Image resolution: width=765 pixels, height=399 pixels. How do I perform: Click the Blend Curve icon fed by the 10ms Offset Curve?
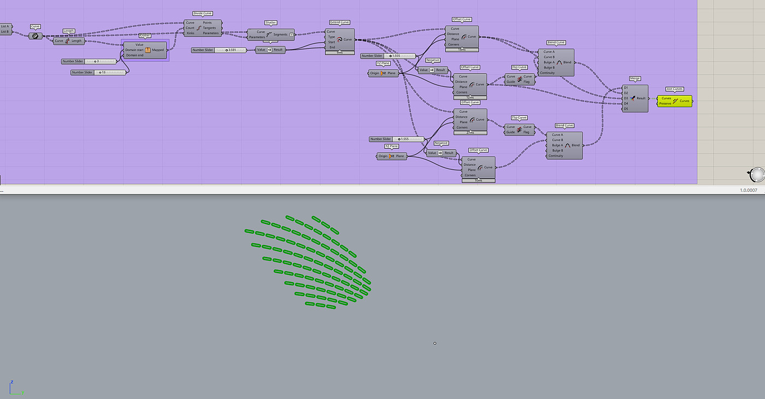pos(568,145)
